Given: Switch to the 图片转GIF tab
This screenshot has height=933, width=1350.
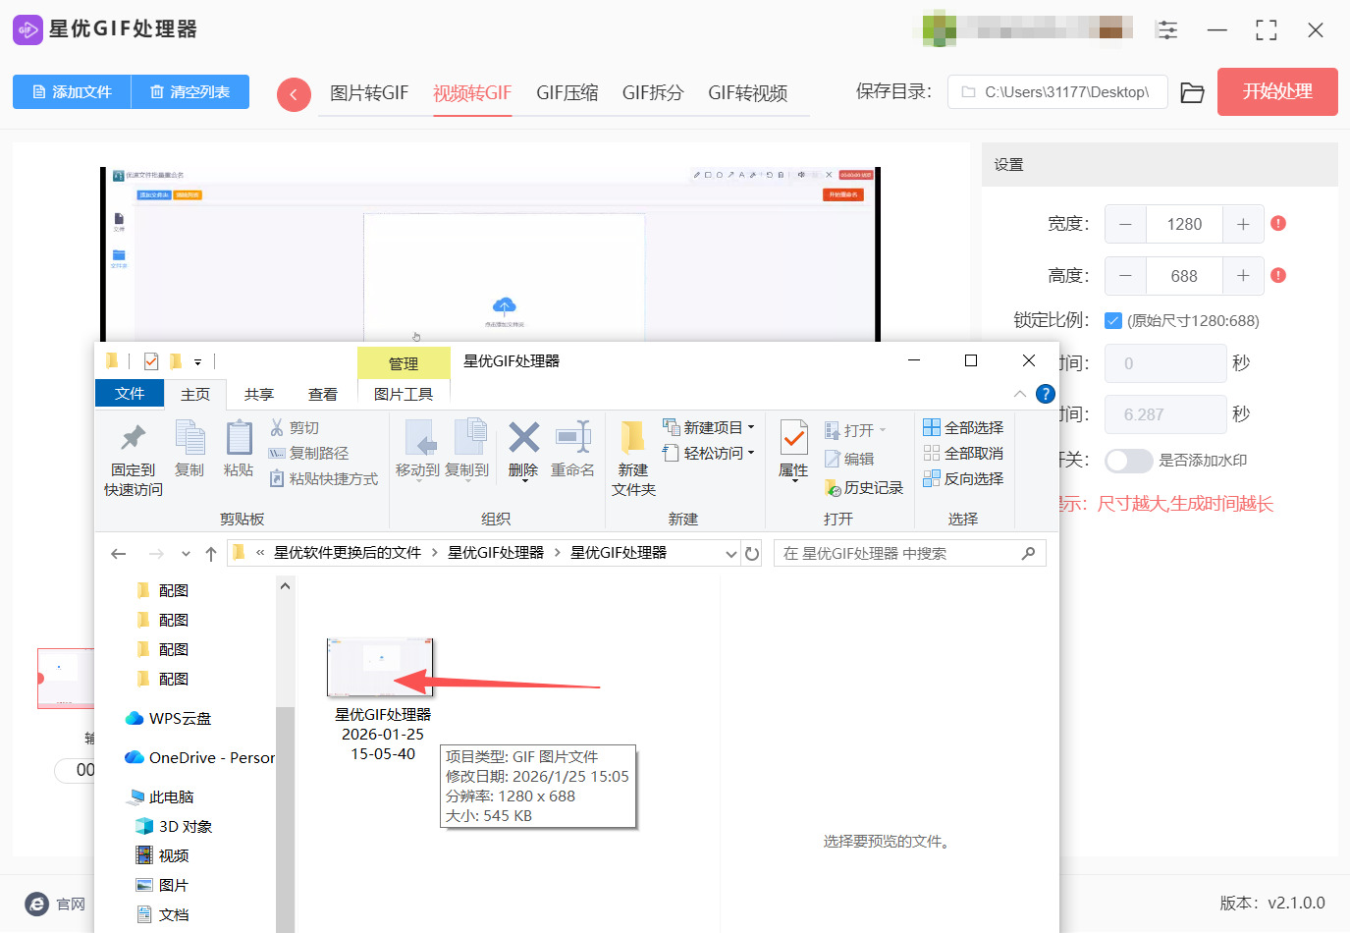Looking at the screenshot, I should tap(369, 93).
